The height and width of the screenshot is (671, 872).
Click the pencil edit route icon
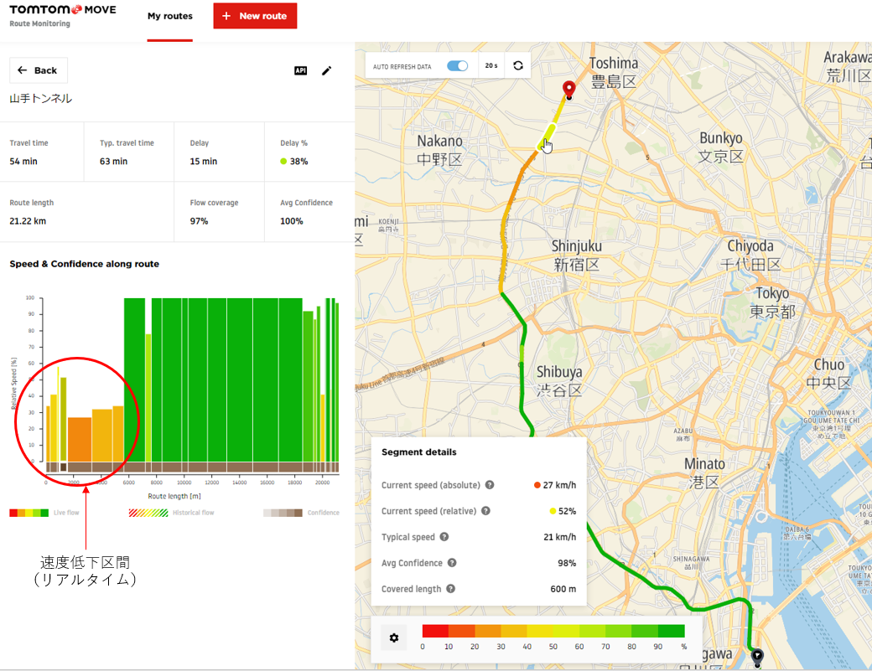326,70
